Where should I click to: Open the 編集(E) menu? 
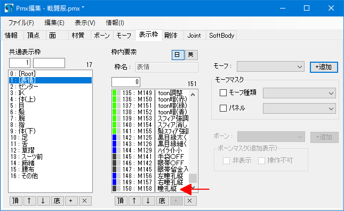54,23
